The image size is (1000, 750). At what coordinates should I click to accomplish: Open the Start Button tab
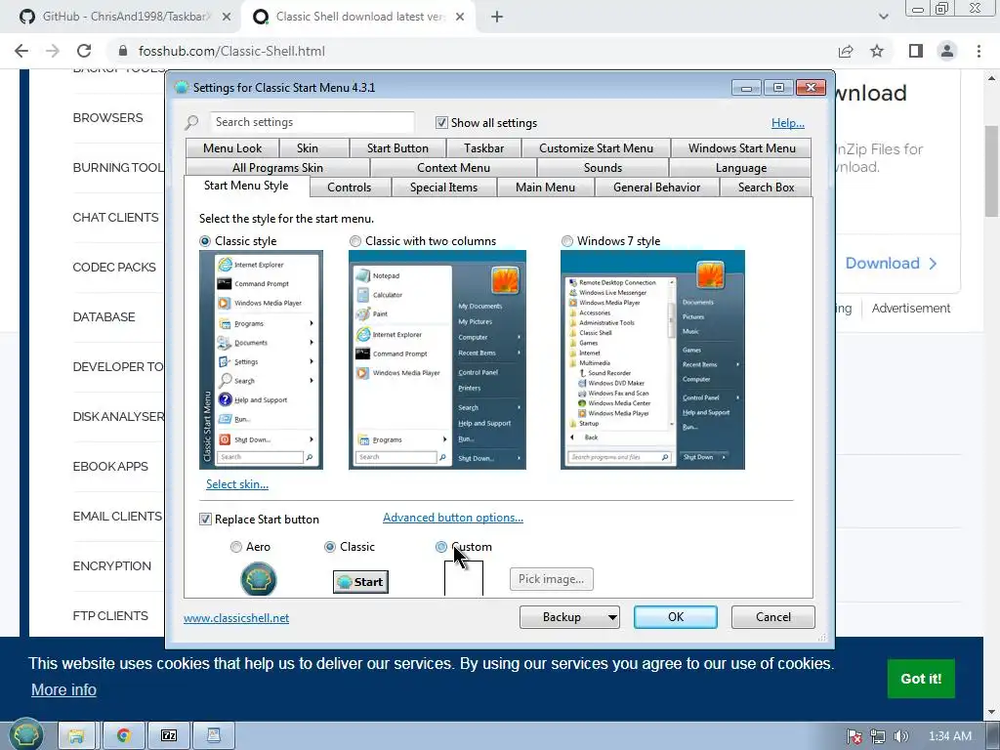click(x=397, y=148)
